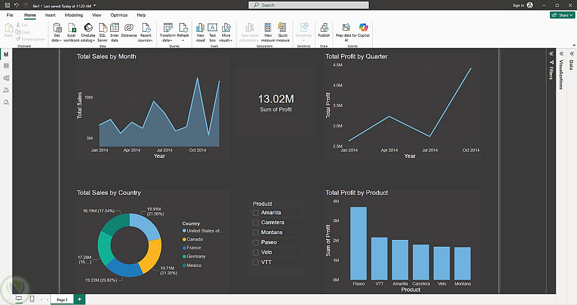Add a new page
The height and width of the screenshot is (305, 577).
80,299
